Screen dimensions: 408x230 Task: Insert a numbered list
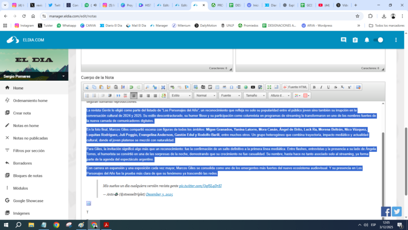[x=87, y=96]
